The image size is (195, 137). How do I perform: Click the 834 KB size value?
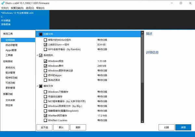point(101,45)
